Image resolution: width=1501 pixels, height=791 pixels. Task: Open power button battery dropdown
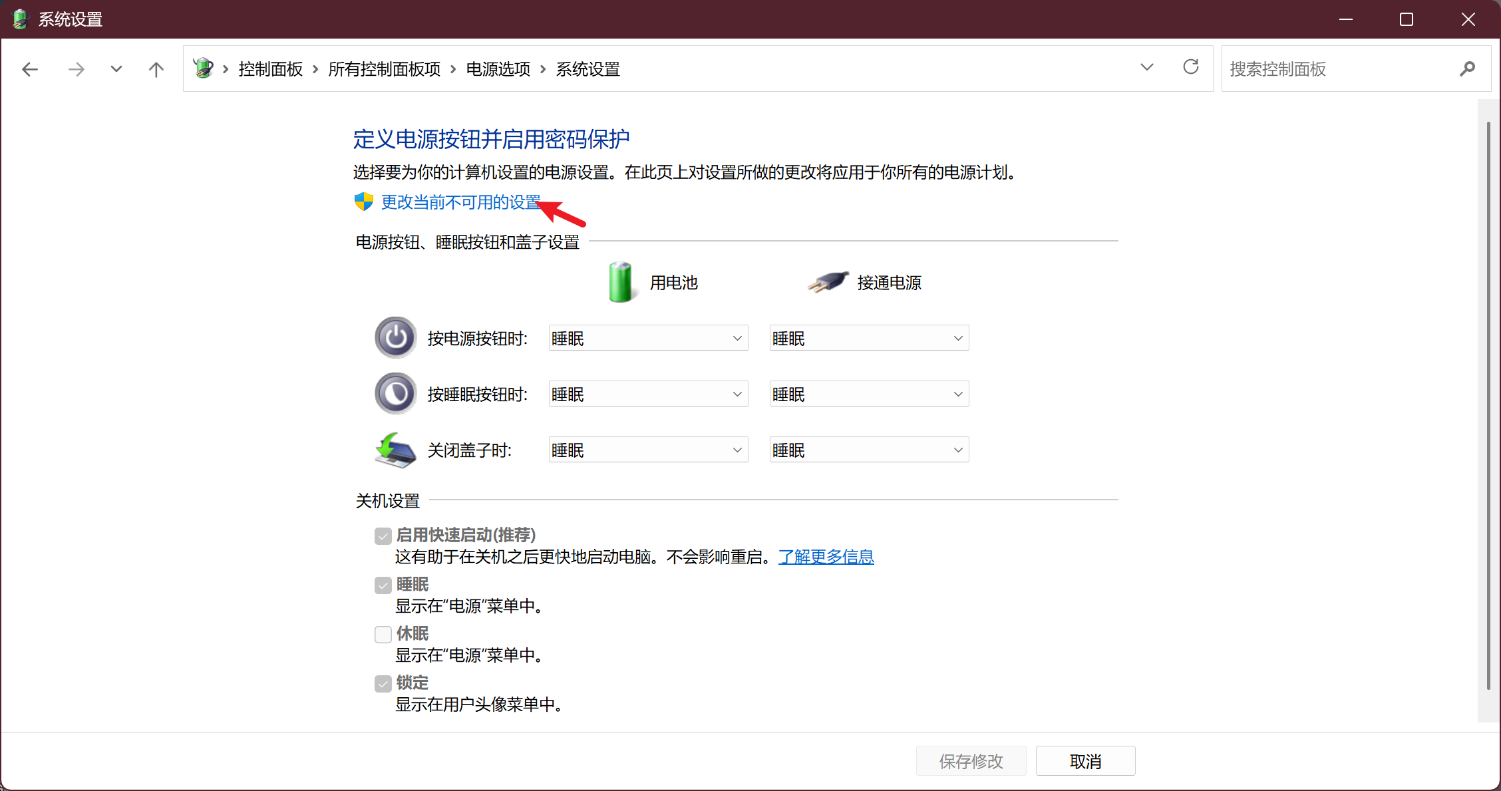(x=648, y=338)
